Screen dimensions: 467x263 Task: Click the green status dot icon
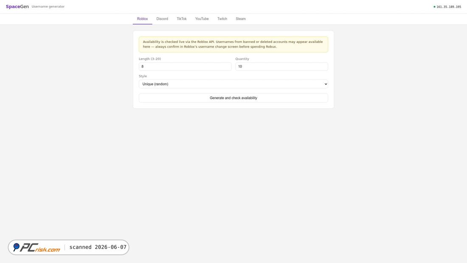tap(434, 7)
